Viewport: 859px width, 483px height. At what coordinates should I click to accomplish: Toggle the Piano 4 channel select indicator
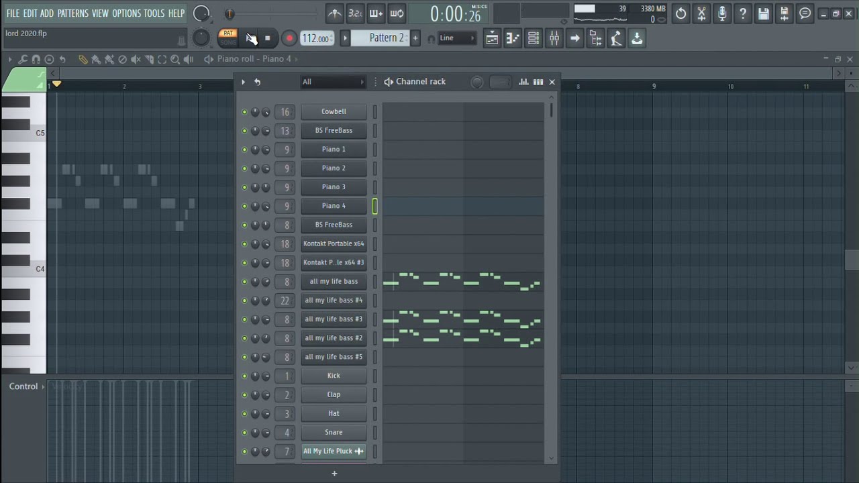[x=375, y=206]
